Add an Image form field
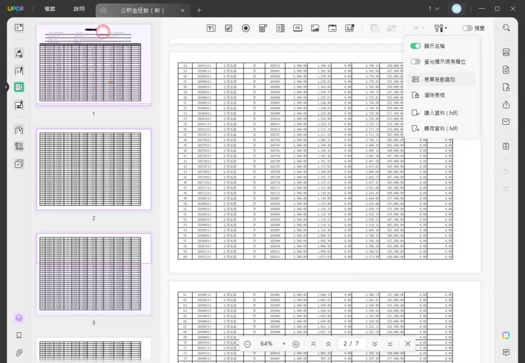The image size is (525, 363). point(315,28)
